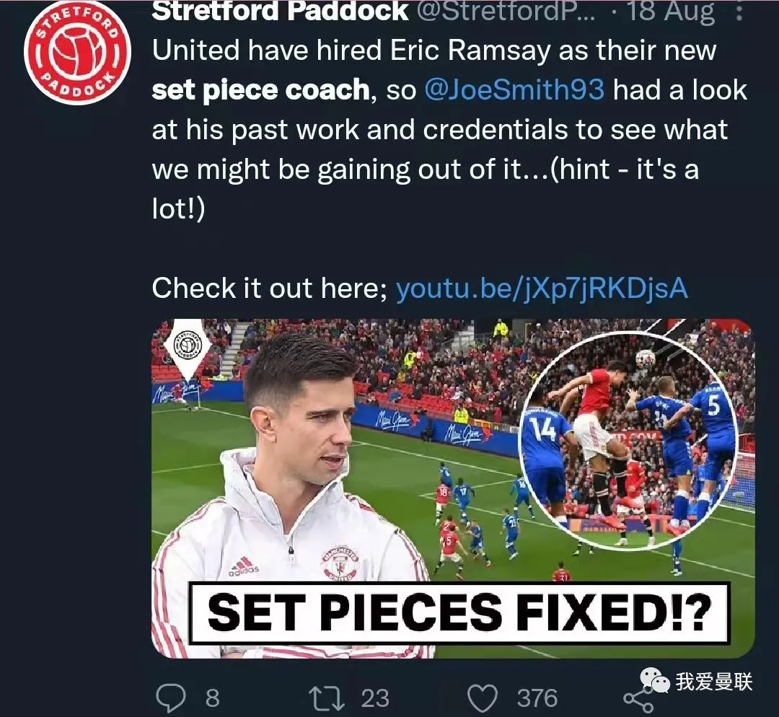
Task: Open the @StretfordP... handle
Action: 505,11
